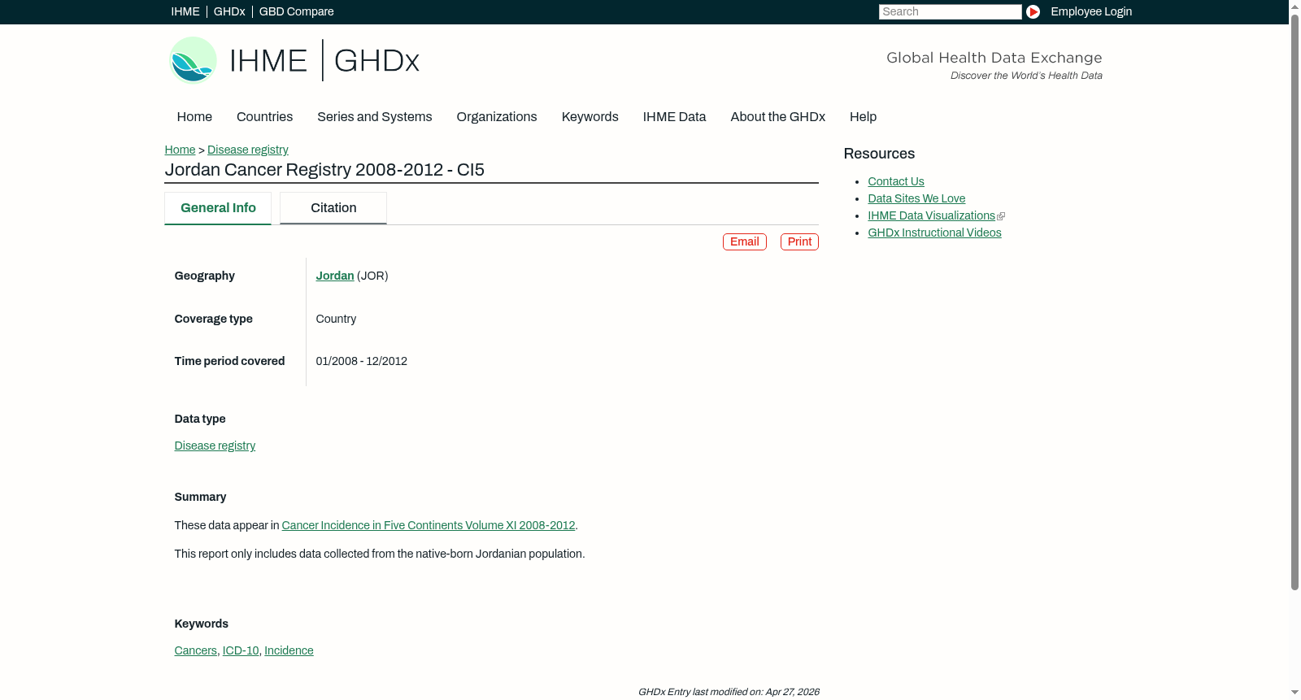Image resolution: width=1301 pixels, height=700 pixels.
Task: Open Employee Login link
Action: [1091, 11]
